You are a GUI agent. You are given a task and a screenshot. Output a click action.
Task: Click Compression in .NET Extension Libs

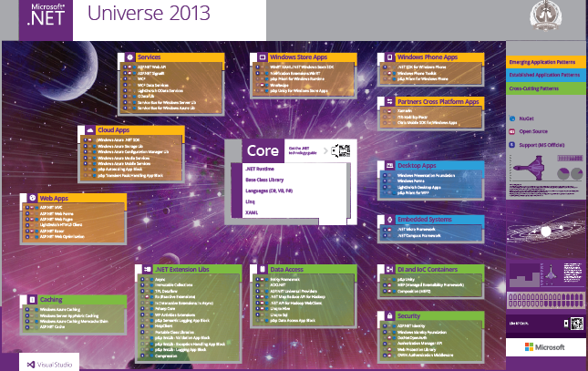[x=166, y=356]
